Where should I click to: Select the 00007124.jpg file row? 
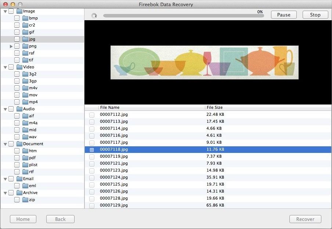coord(208,178)
